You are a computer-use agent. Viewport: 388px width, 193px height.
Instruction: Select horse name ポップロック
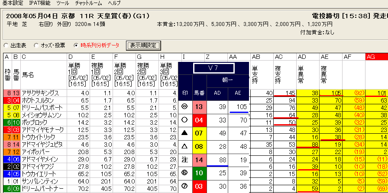tap(34, 122)
